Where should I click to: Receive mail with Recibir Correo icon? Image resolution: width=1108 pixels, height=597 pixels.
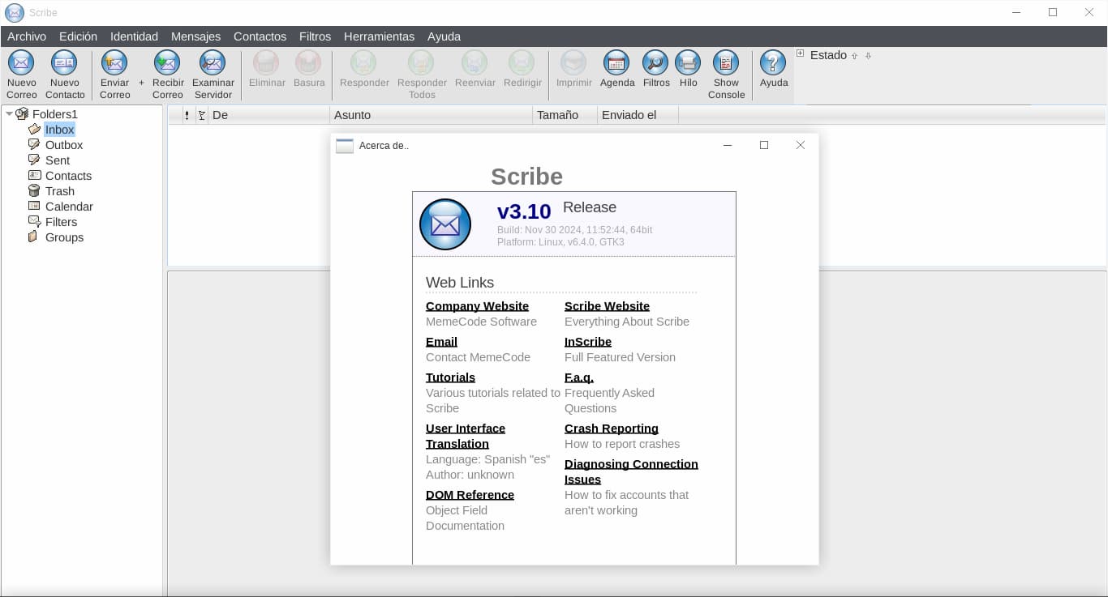167,62
